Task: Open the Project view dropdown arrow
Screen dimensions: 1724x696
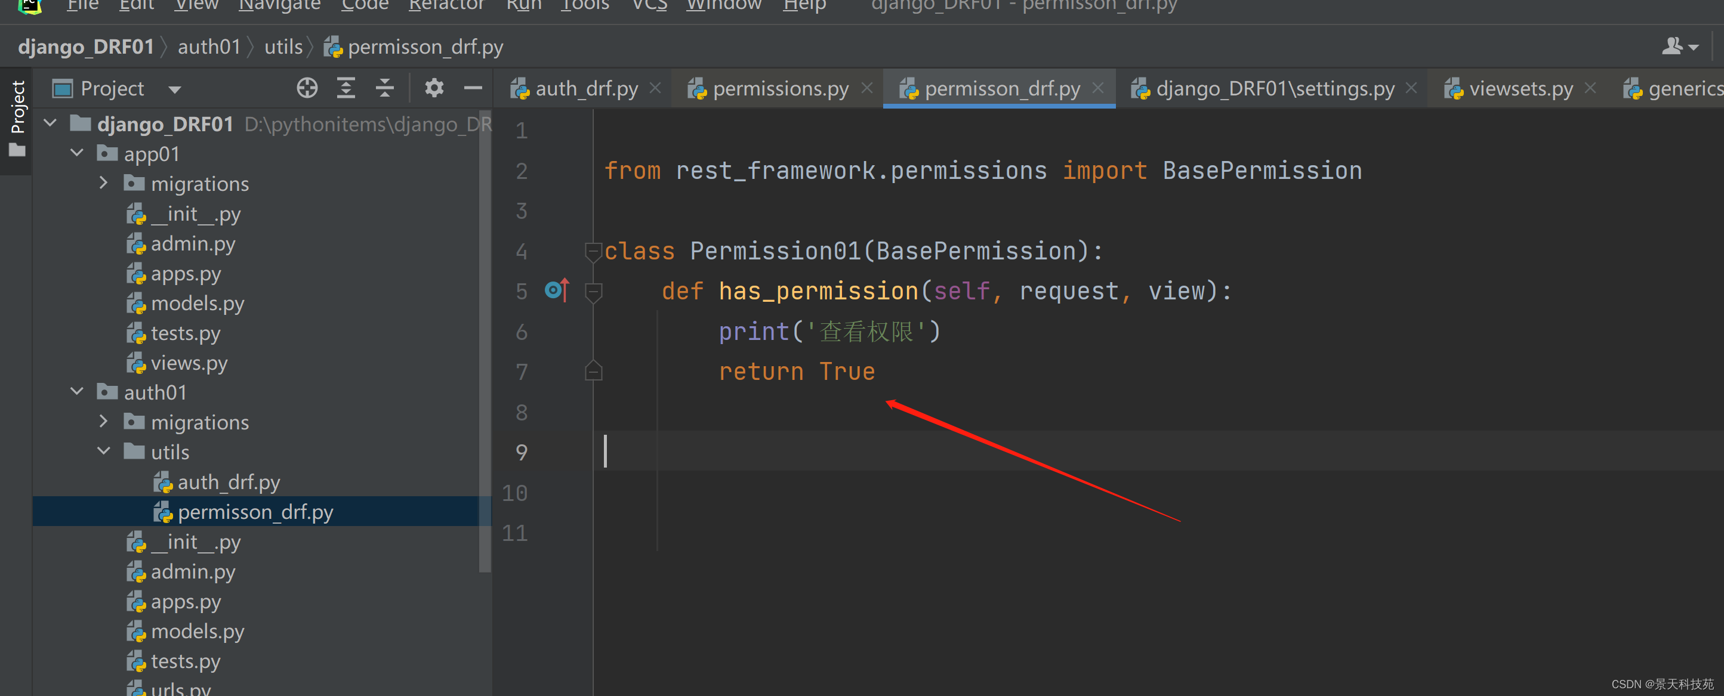Action: [x=175, y=89]
